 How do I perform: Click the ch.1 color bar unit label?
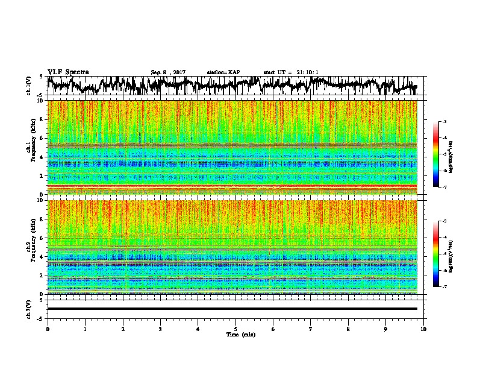tap(452, 157)
